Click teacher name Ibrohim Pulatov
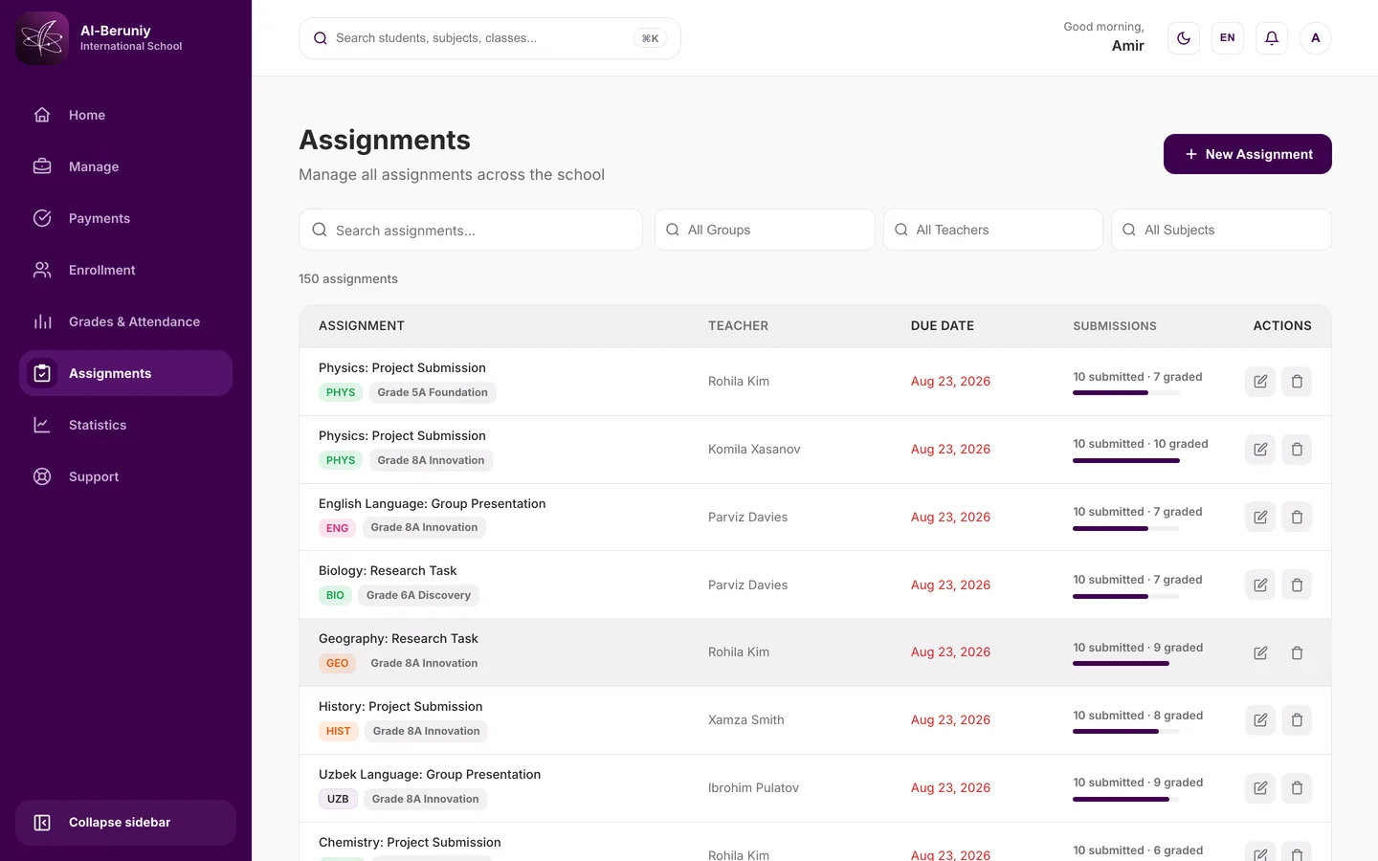Screen dimensions: 1378x861 click(x=753, y=788)
